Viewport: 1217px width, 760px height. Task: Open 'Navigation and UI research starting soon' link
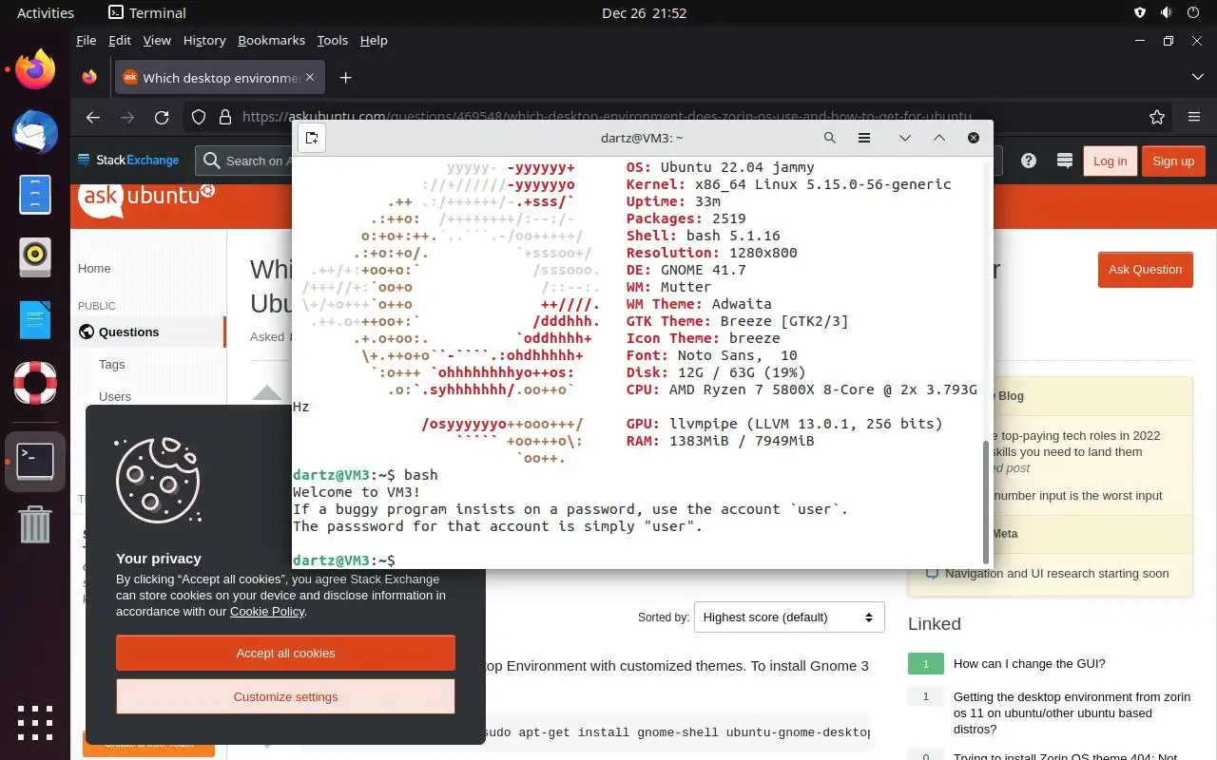tap(1056, 574)
